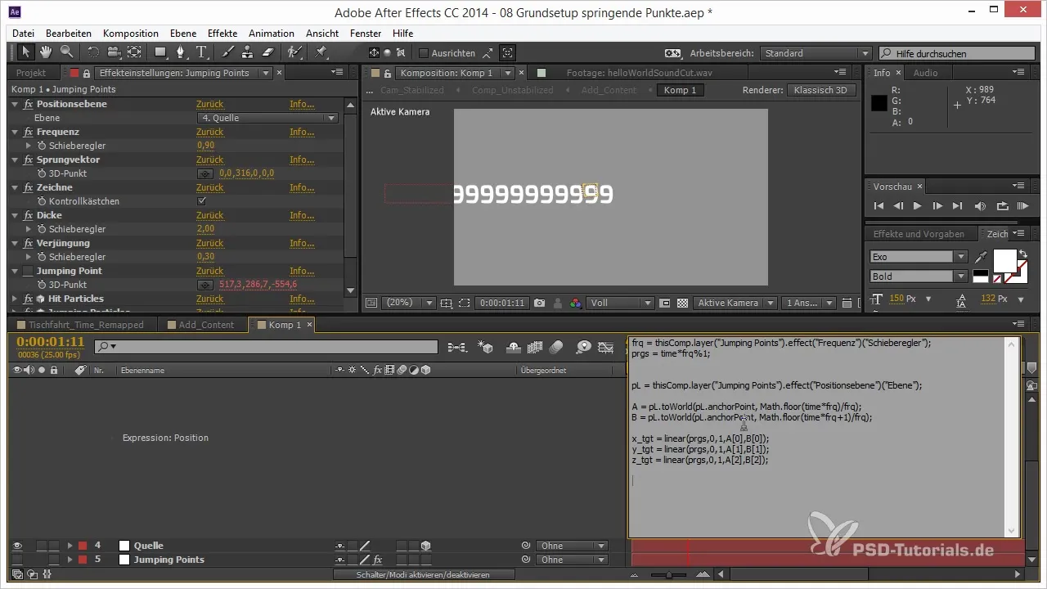Open the Komposition menu
Screen dimensions: 1047x589
point(131,34)
